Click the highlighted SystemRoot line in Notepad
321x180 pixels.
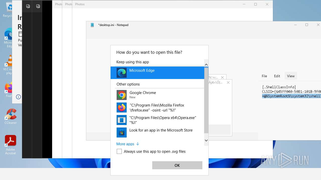[291, 96]
